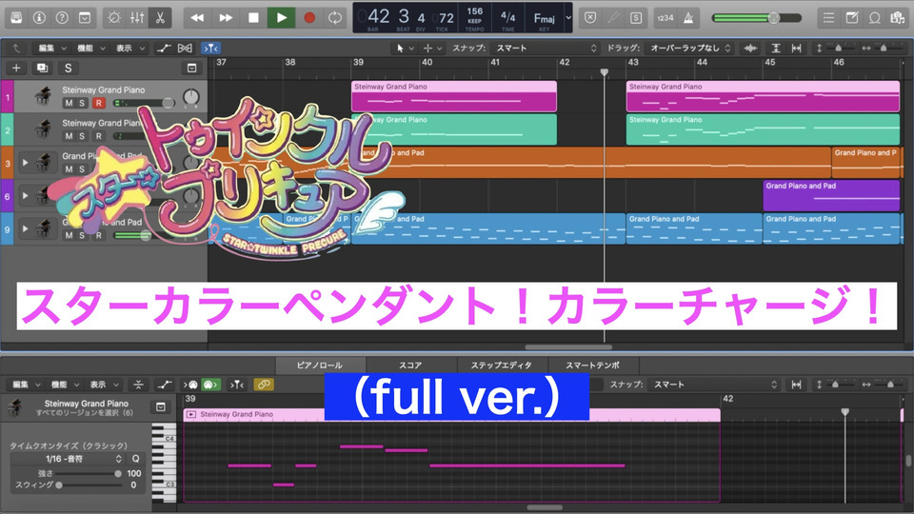Image resolution: width=914 pixels, height=514 pixels.
Task: Show the Inspector via info icon
Action: [39, 18]
